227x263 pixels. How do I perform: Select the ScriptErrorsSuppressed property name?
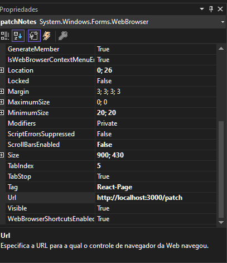pyautogui.click(x=50, y=134)
